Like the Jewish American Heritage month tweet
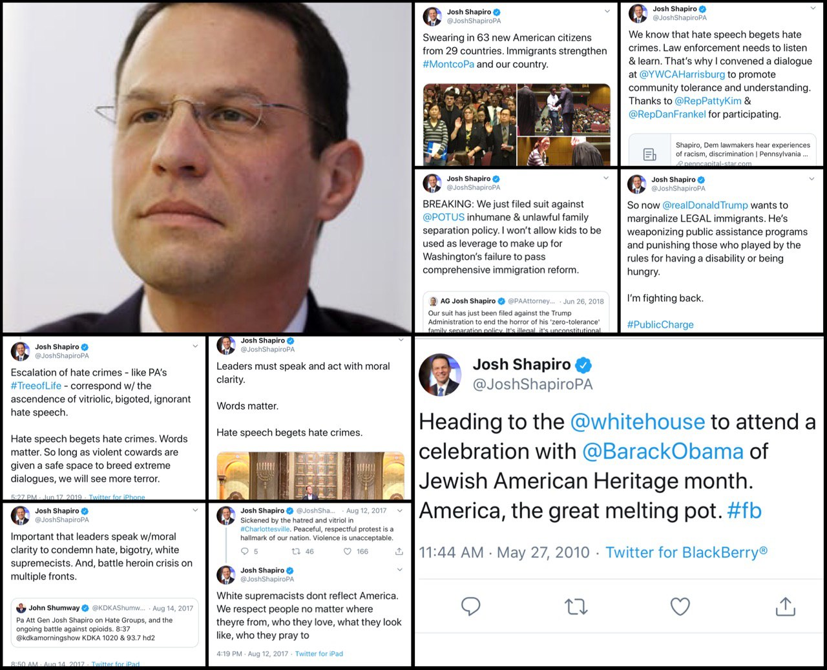This screenshot has height=670, width=827. point(680,607)
